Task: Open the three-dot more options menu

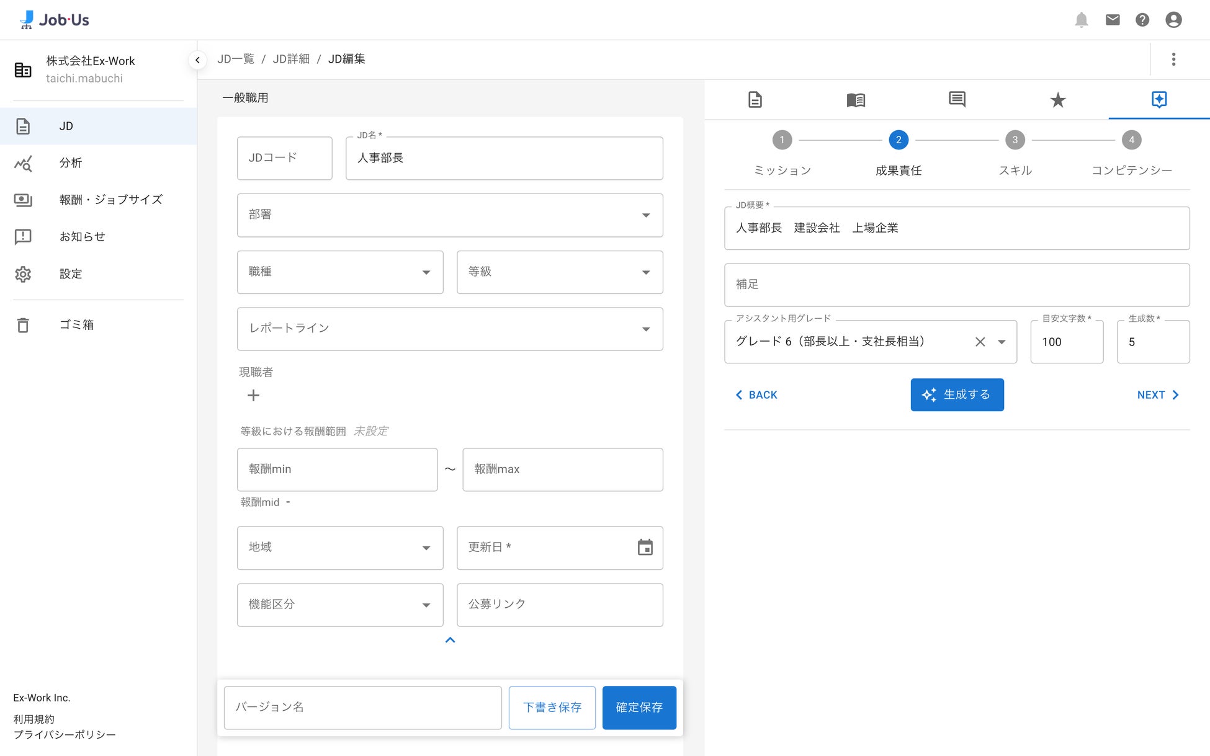Action: 1173,59
